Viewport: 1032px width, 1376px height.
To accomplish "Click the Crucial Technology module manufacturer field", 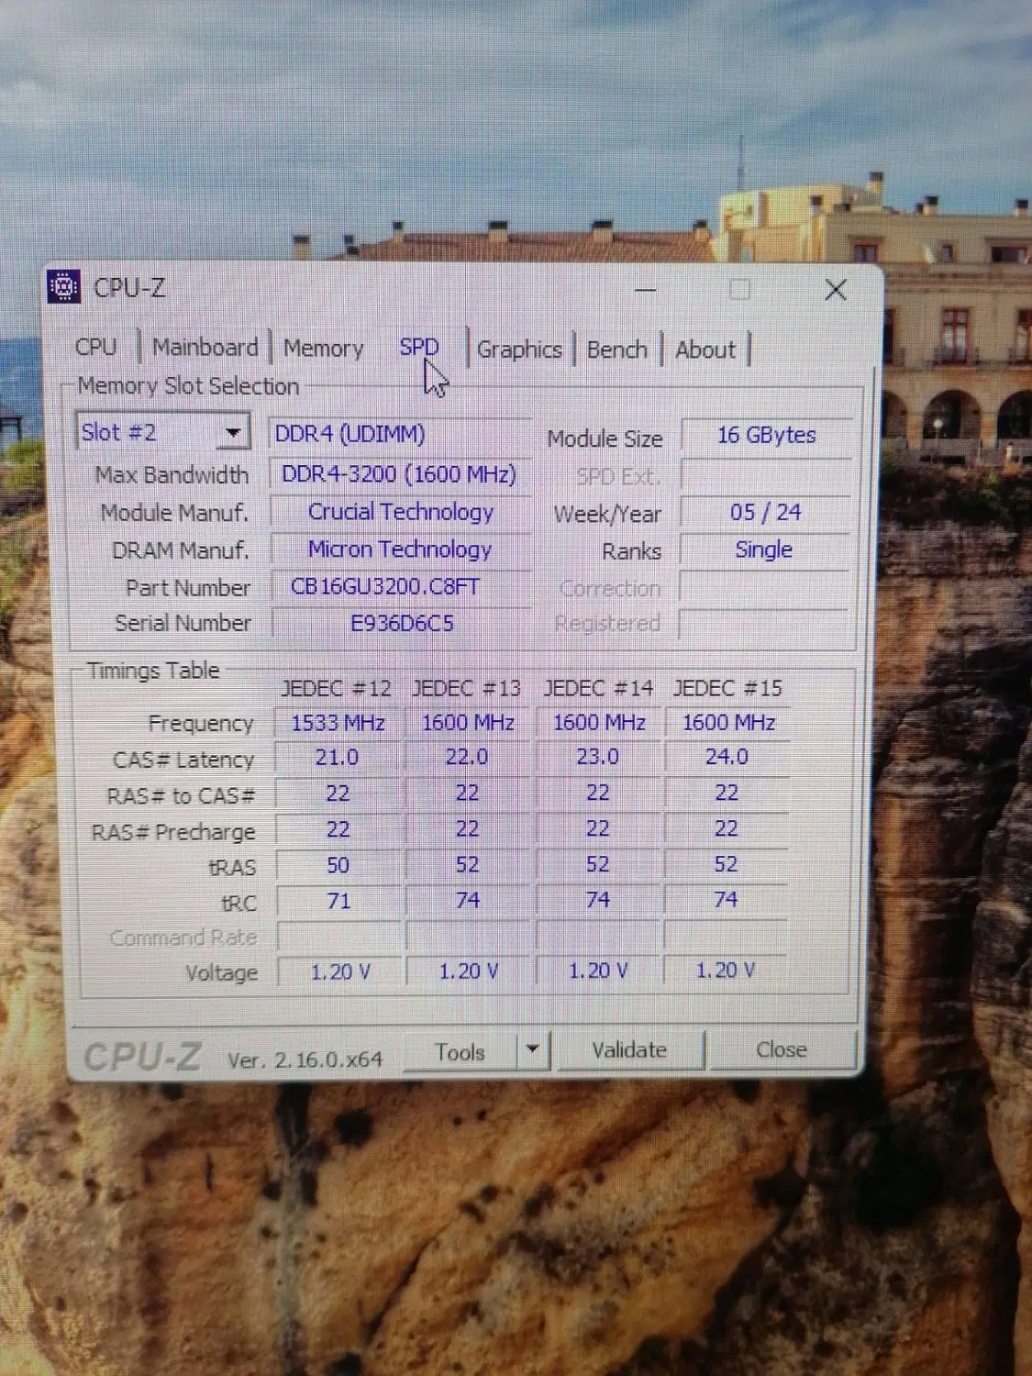I will (x=400, y=512).
